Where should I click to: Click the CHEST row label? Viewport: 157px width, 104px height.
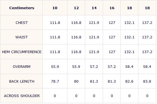(22, 23)
